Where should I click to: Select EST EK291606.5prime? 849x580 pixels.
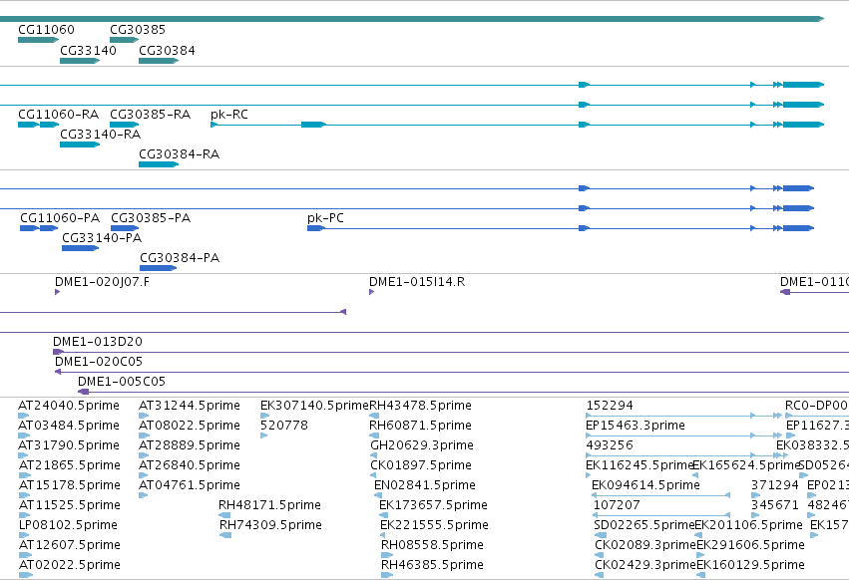pos(750,545)
